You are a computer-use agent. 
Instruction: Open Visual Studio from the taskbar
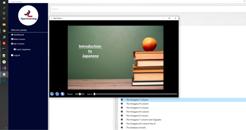[4, 68]
